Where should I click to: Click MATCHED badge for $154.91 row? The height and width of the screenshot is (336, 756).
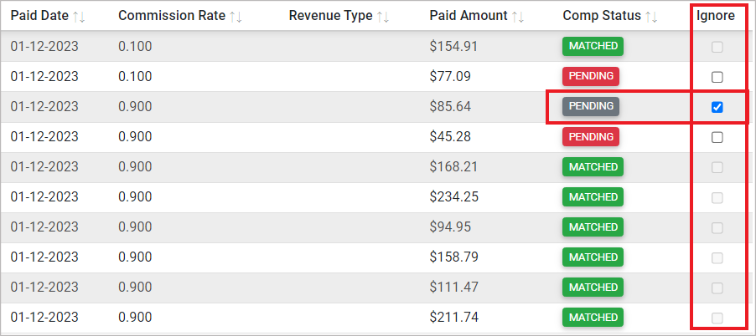pos(593,47)
